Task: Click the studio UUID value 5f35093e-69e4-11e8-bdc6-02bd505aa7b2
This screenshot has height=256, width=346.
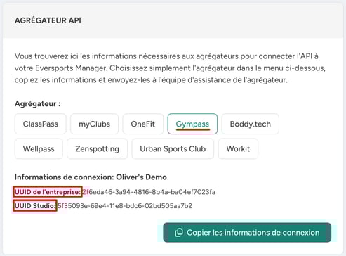Action: click(125, 206)
